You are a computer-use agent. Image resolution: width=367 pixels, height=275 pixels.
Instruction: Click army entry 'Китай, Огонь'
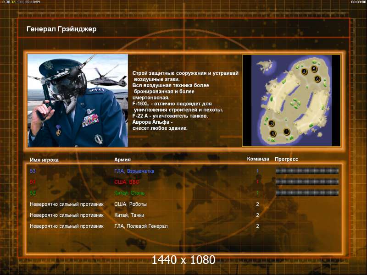129,193
